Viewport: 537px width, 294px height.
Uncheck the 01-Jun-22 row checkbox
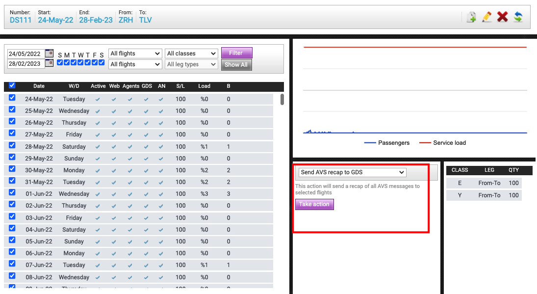click(12, 192)
